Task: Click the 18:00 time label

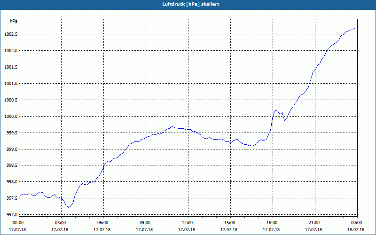Action: click(272, 223)
